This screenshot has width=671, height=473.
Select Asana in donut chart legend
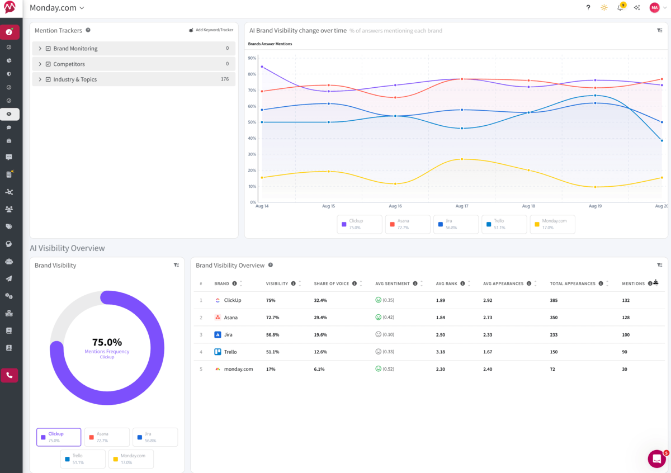107,437
